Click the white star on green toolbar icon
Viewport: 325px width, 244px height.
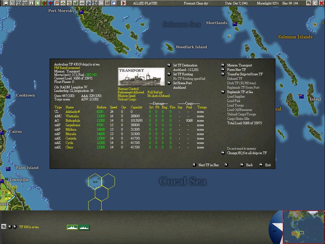tap(37, 3)
